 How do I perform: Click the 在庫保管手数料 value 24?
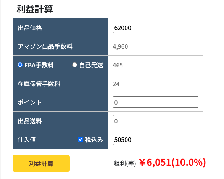coord(116,84)
